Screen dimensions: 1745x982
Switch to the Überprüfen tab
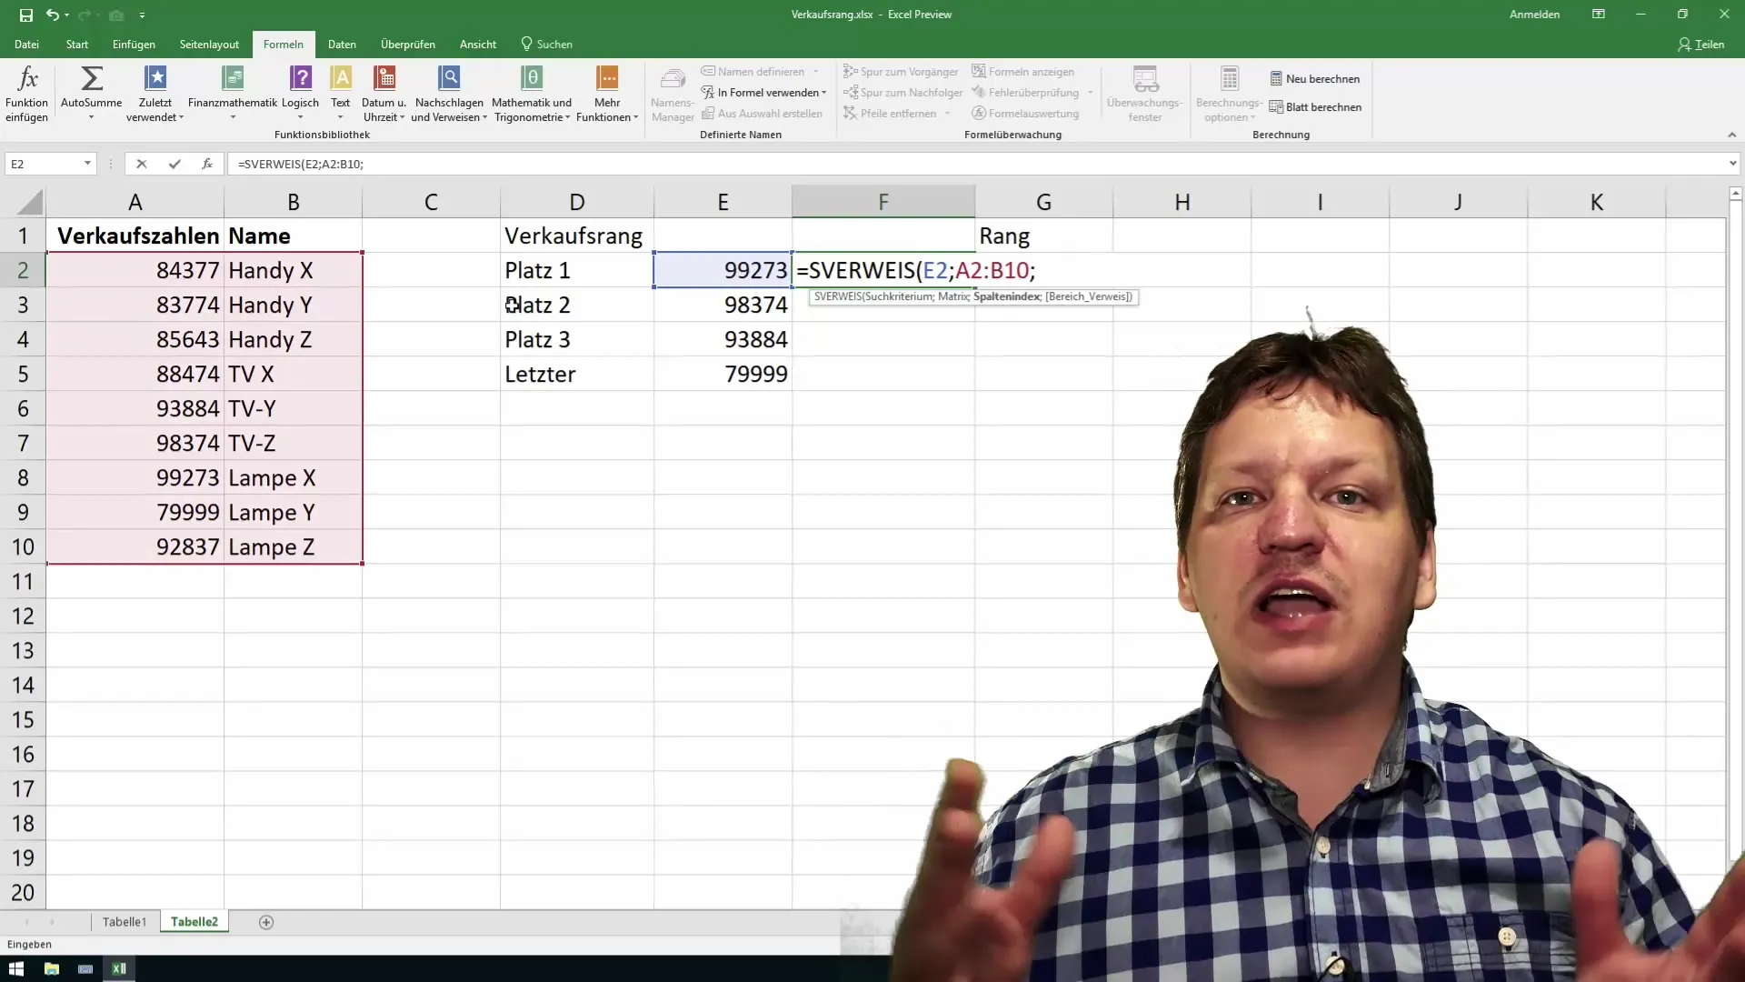pyautogui.click(x=408, y=44)
